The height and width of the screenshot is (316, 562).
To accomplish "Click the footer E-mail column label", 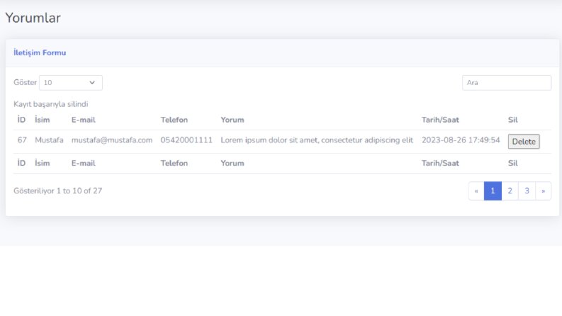I will (x=83, y=164).
